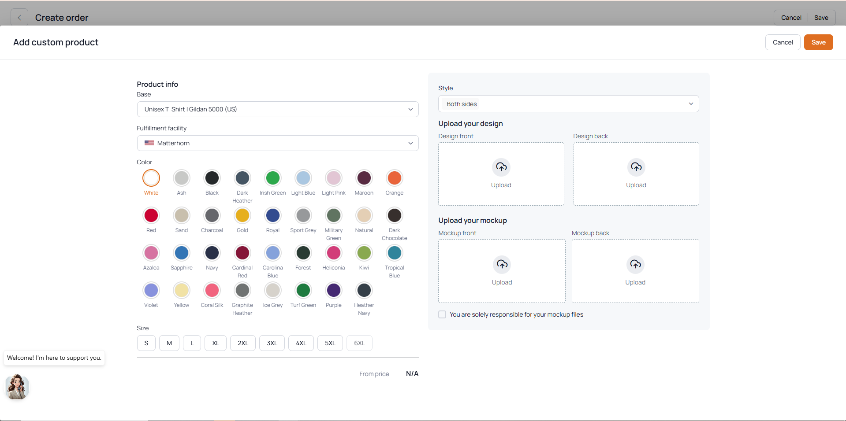This screenshot has height=421, width=846.
Task: Click the welcome support message bubble
Action: tap(54, 358)
